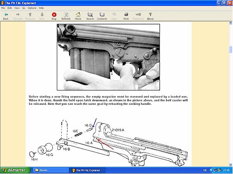Open the Go menu

coord(24,8)
